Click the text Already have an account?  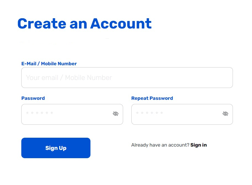pyautogui.click(x=160, y=145)
